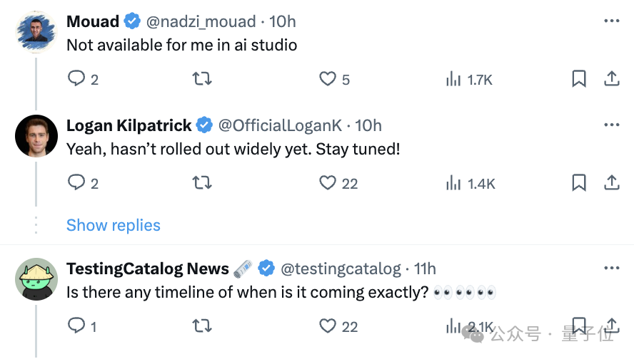Retweet TestingCatalog News timeline question
The image size is (634, 359).
point(202,326)
